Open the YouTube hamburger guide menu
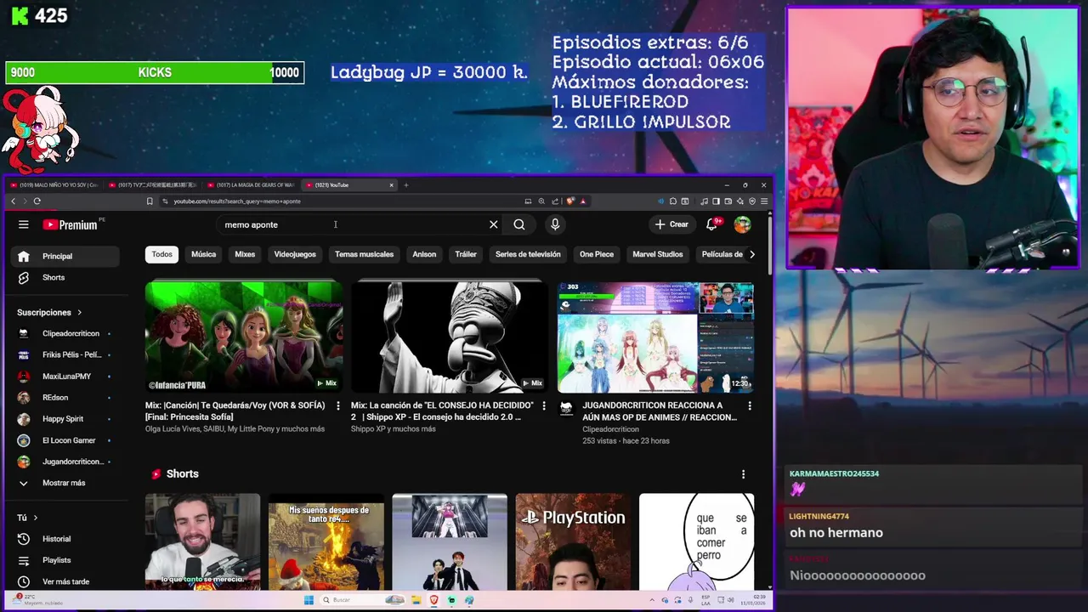Viewport: 1088px width, 612px height. click(24, 224)
